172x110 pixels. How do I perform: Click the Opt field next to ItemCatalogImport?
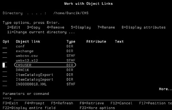click(5, 80)
